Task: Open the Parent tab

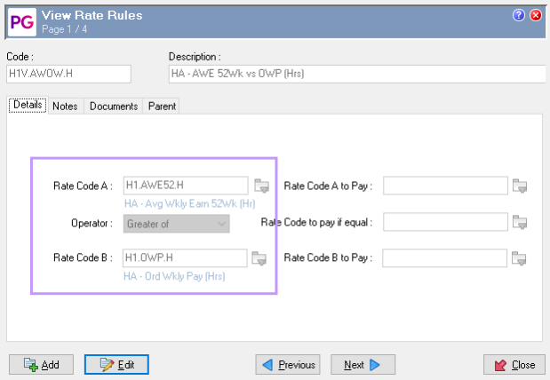Action: [x=163, y=106]
